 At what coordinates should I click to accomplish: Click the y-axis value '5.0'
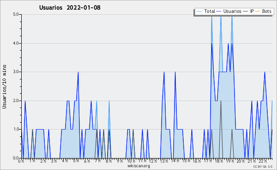click(x=16, y=14)
